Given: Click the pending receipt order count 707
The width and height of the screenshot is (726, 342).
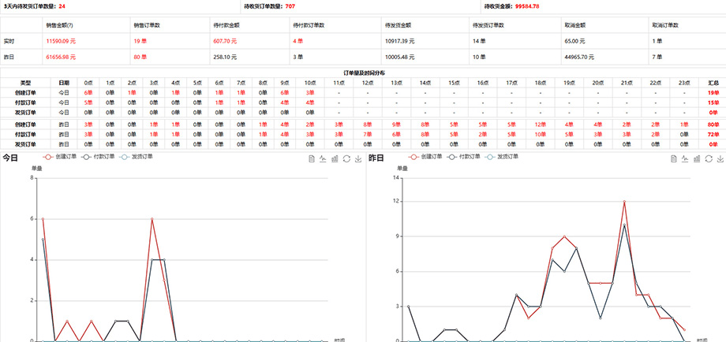Looking at the screenshot, I should (290, 6).
